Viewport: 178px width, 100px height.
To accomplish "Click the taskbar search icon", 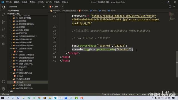I will [8, 98].
